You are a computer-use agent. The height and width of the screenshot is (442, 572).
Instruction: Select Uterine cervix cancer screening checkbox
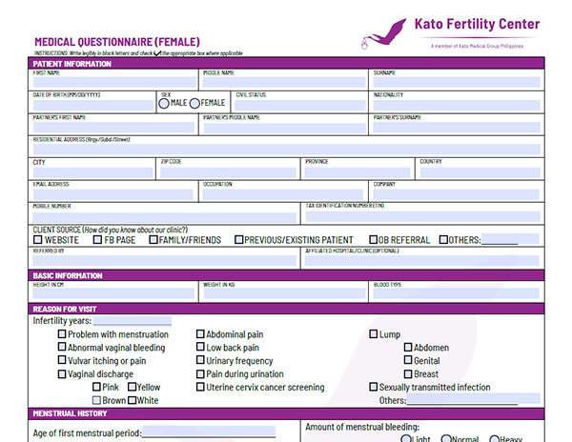coord(201,388)
